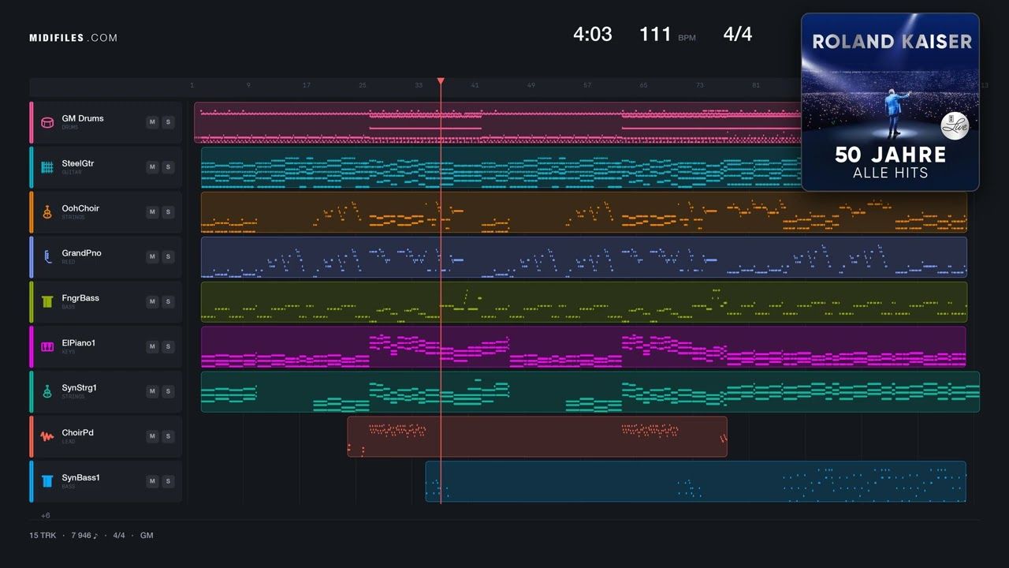Click the red playhead marker on ruler
Screen dimensions: 1009x568
click(441, 81)
